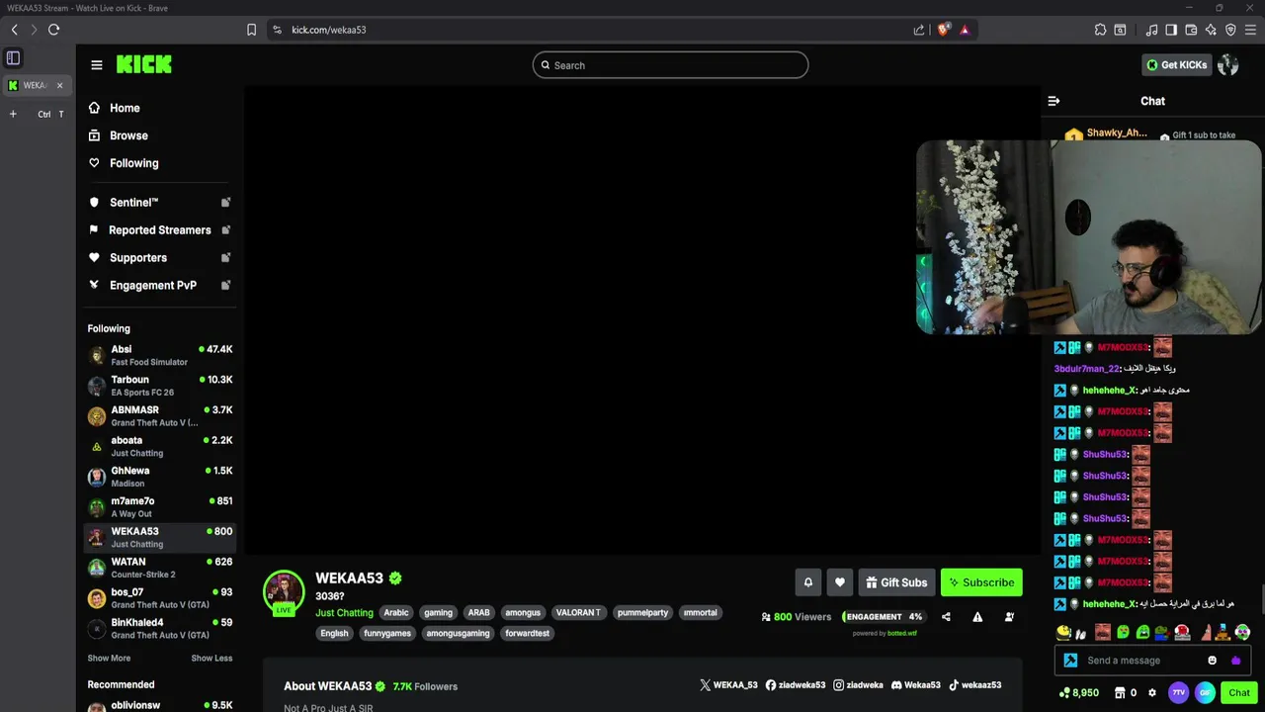Click the Search input field
This screenshot has height=712, width=1265.
coord(670,65)
